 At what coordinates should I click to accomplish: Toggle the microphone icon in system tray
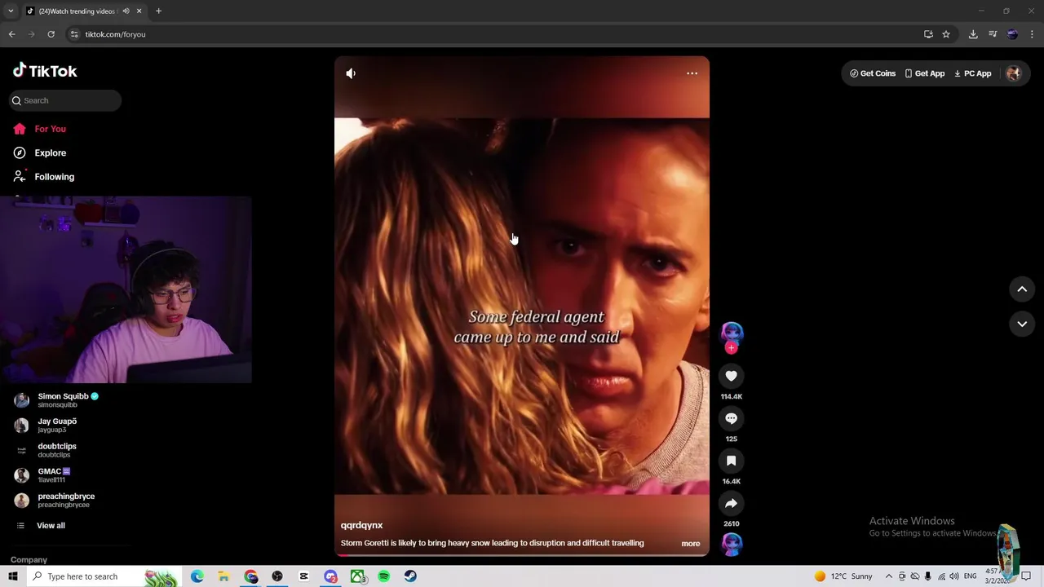927,576
